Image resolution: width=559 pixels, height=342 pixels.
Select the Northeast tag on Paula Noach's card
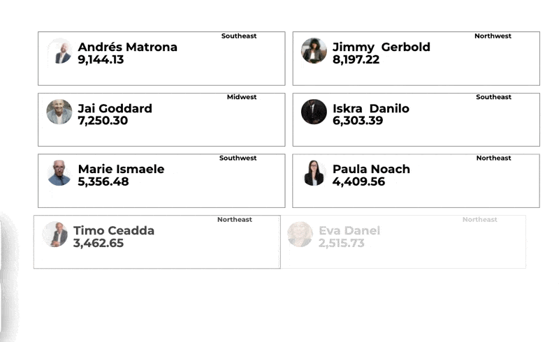(x=494, y=158)
